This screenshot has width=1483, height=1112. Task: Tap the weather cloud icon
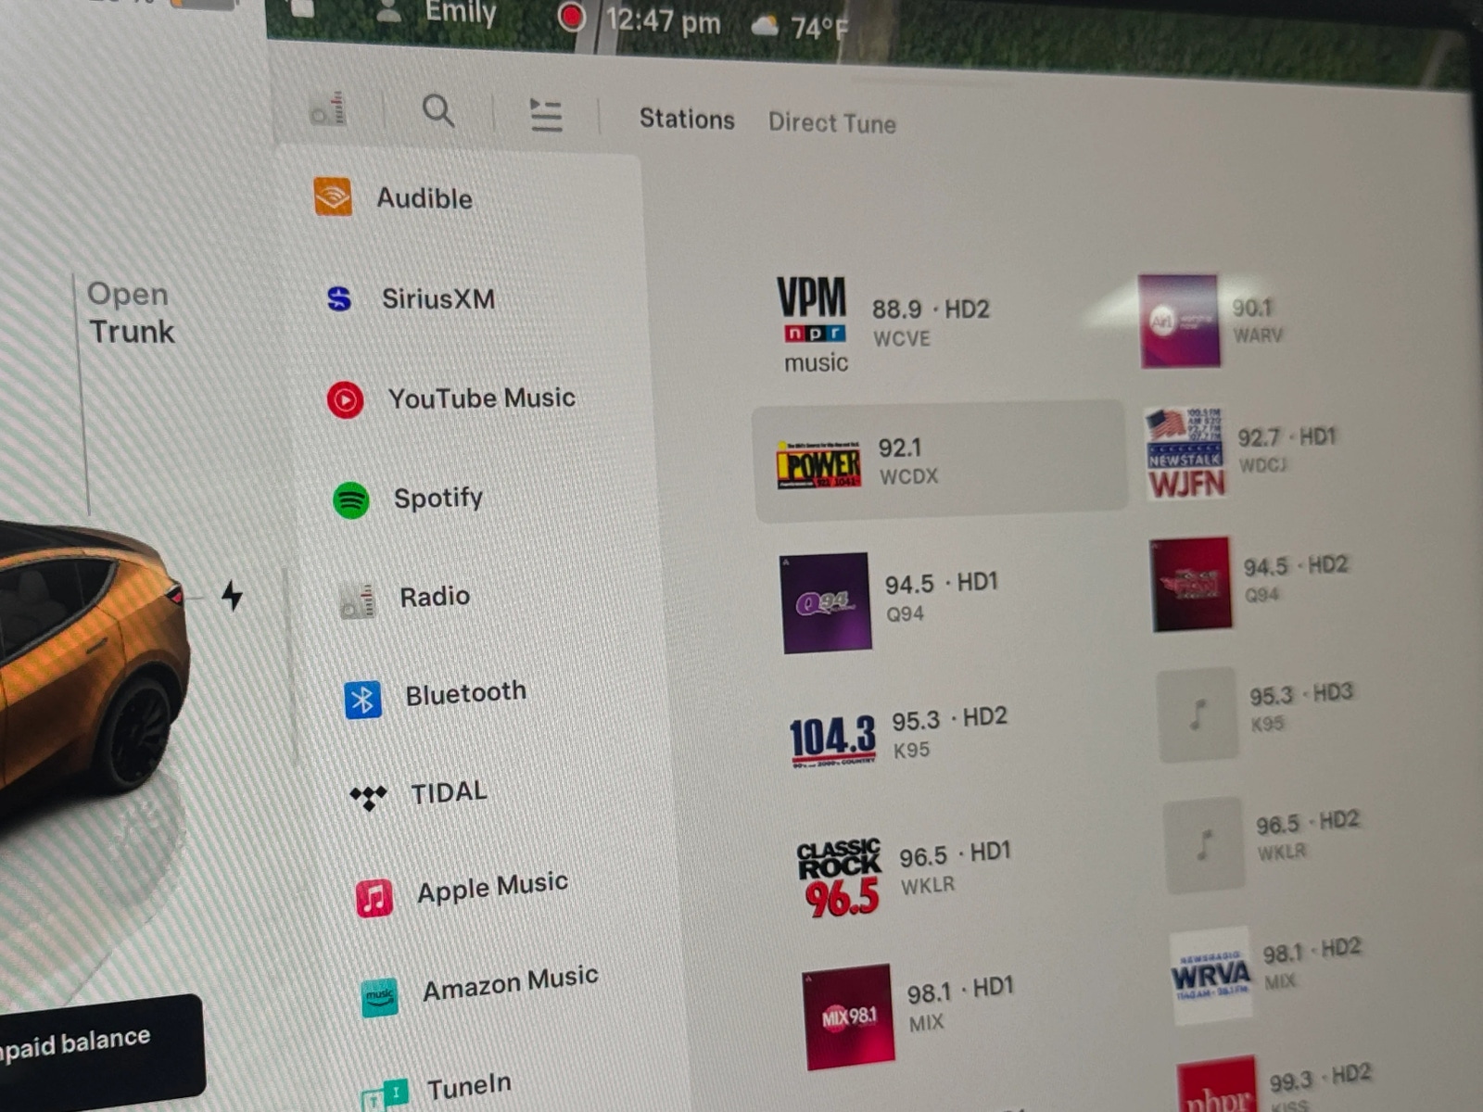click(x=765, y=26)
